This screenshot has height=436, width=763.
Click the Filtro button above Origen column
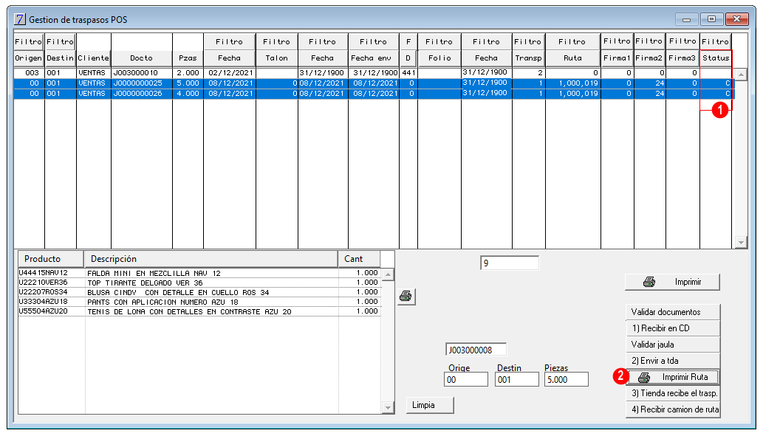[29, 42]
